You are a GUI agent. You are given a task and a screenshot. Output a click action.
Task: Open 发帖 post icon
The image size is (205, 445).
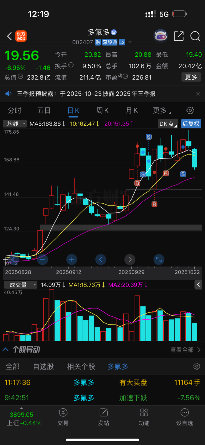[x=104, y=417]
